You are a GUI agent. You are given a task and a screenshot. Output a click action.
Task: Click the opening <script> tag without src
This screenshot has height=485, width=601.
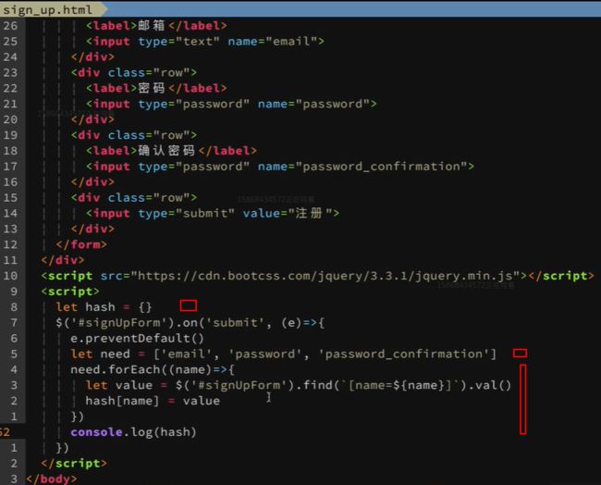[x=70, y=292]
